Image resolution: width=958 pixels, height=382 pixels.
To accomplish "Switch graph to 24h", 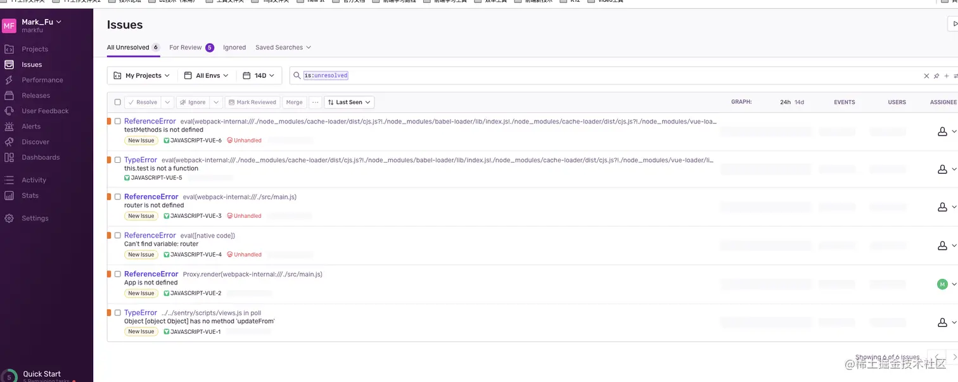I will tap(785, 102).
